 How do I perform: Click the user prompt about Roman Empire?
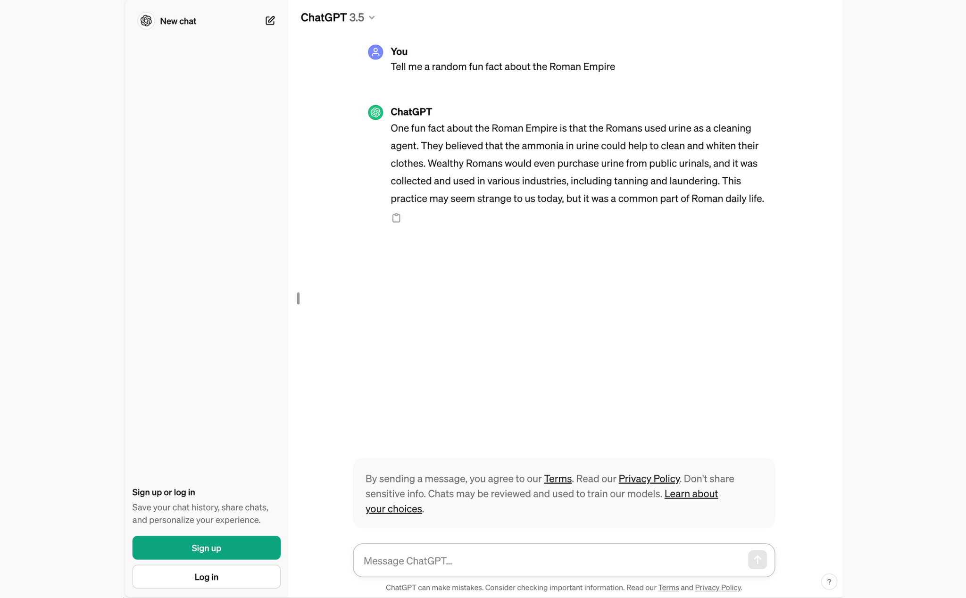502,66
